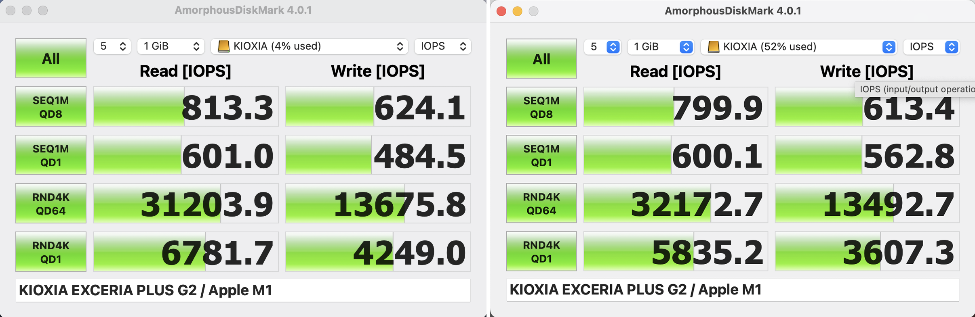
Task: Click the All button in left window
Action: [51, 58]
